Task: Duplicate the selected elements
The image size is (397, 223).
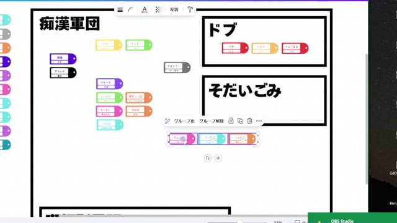Action: click(x=240, y=121)
